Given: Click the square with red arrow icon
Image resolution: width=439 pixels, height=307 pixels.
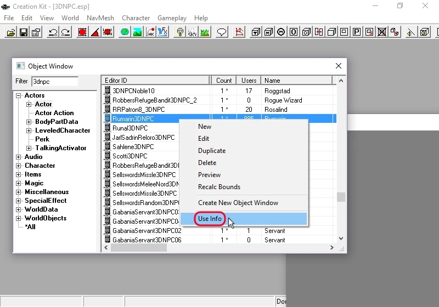Looking at the screenshot, I should (x=369, y=32).
